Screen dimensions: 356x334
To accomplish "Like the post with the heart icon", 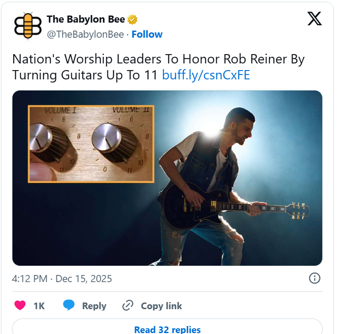I will (20, 306).
